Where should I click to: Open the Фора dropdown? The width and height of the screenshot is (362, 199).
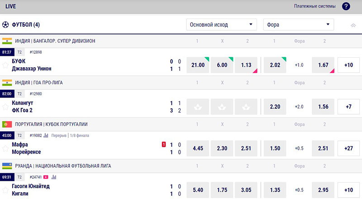(298, 24)
